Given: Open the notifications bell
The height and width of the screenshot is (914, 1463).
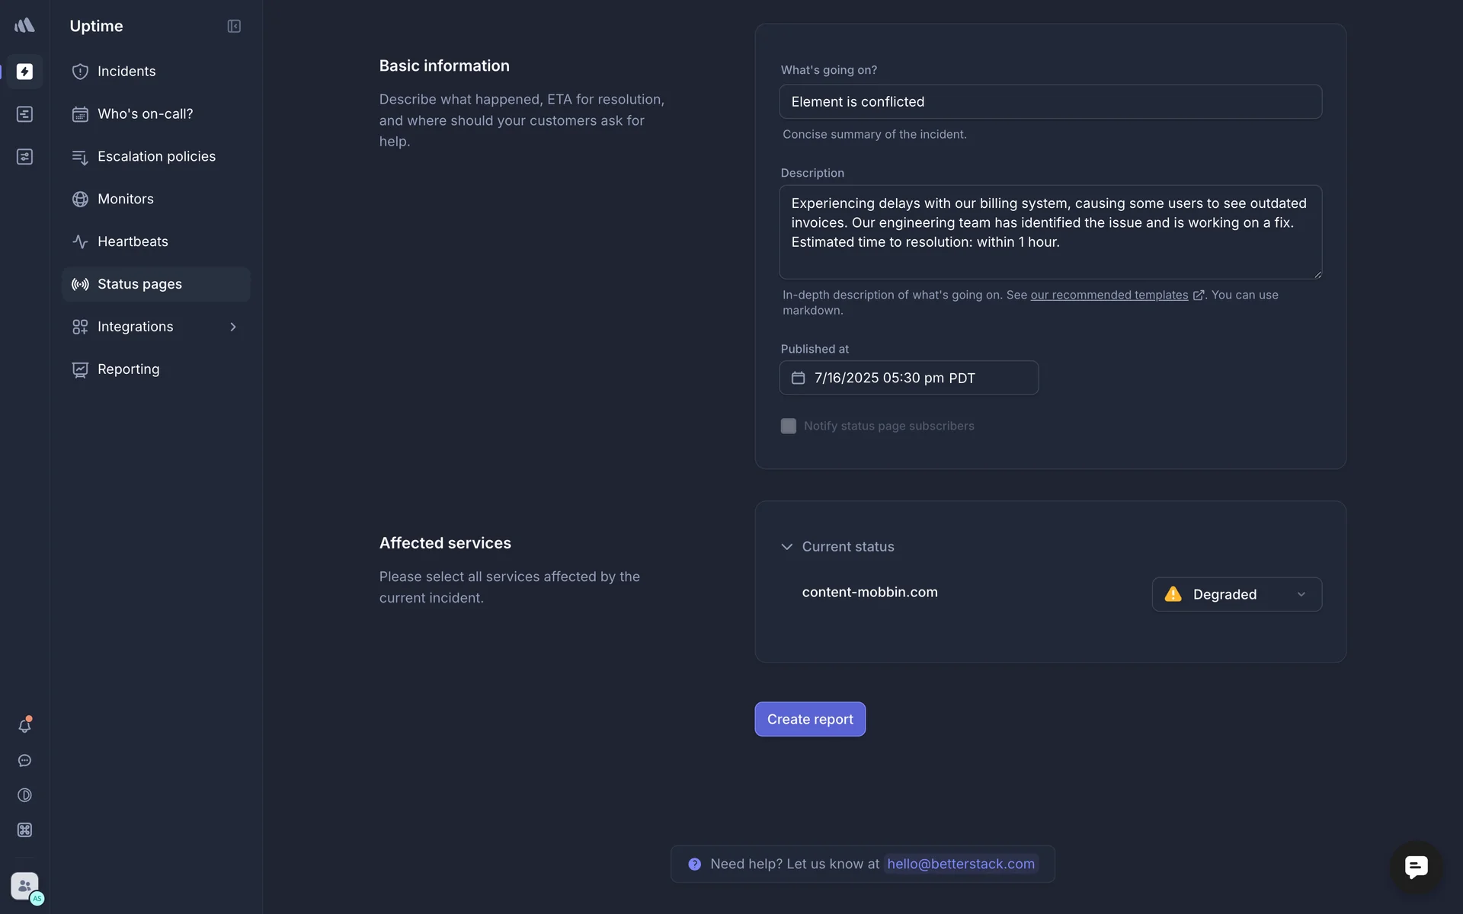Looking at the screenshot, I should pyautogui.click(x=24, y=726).
